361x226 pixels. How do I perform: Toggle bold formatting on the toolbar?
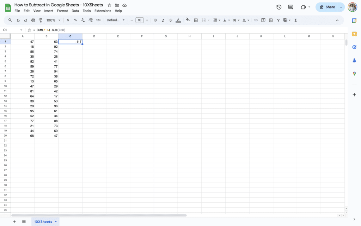155,20
